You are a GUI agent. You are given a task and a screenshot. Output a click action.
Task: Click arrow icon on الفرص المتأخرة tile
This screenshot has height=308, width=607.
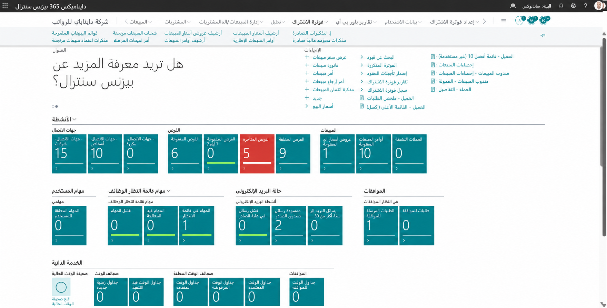tap(244, 168)
